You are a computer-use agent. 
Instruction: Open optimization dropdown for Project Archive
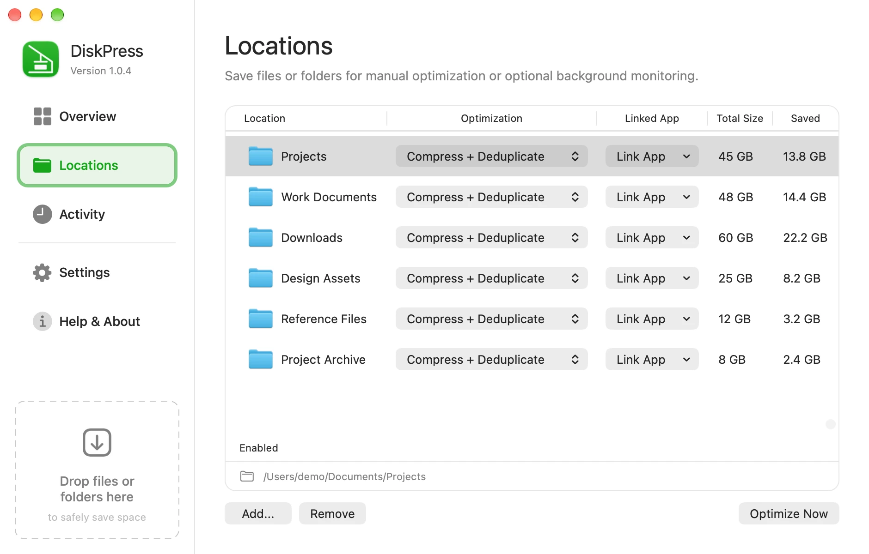[x=491, y=360]
